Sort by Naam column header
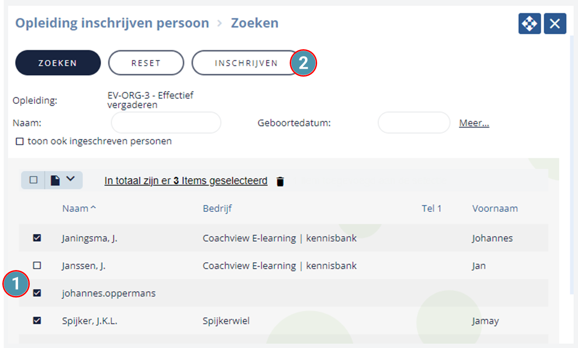The height and width of the screenshot is (348, 578). (x=79, y=208)
